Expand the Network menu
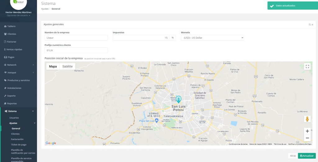Viewport: 318px width, 162px height. pos(18,65)
